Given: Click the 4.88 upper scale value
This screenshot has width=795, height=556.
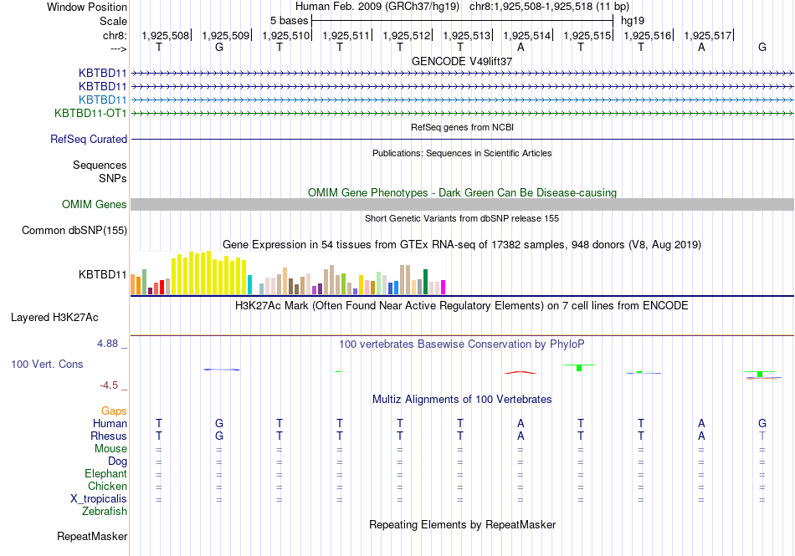Looking at the screenshot, I should (107, 344).
